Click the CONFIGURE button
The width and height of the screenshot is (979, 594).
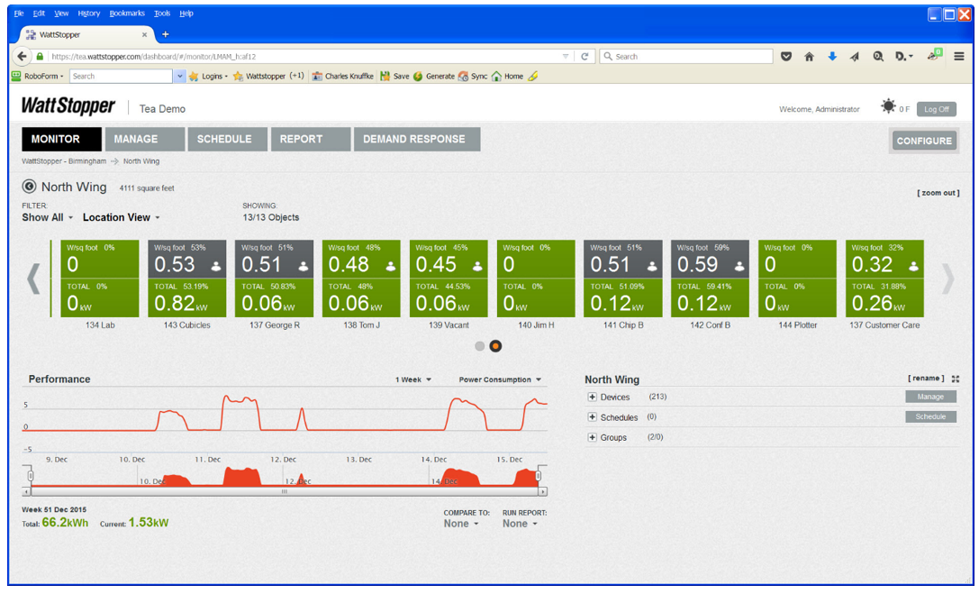(x=924, y=141)
